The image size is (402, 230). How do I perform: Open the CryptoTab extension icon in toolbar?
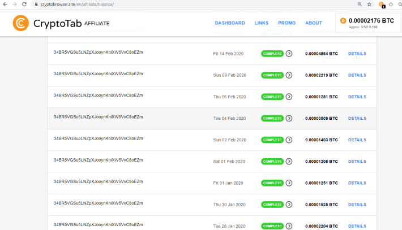point(382,5)
